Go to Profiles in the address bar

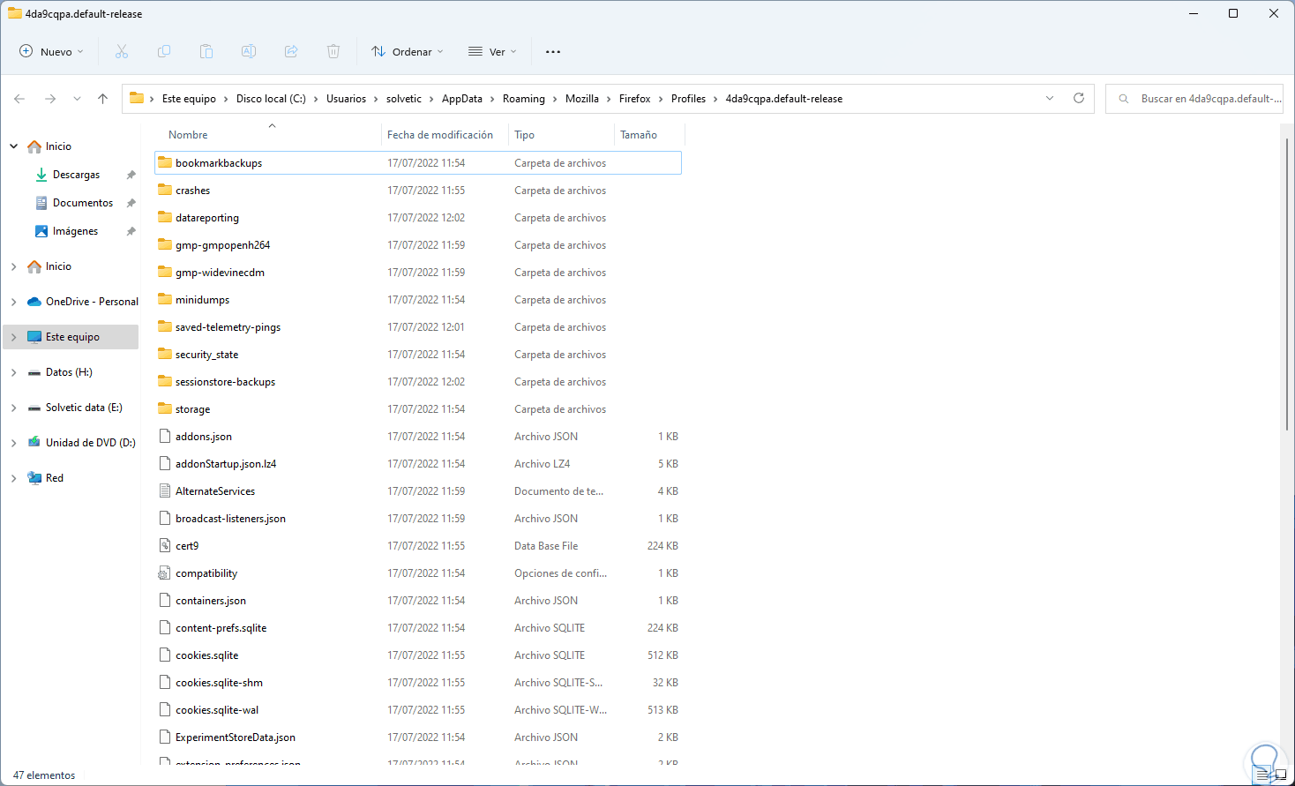(688, 99)
